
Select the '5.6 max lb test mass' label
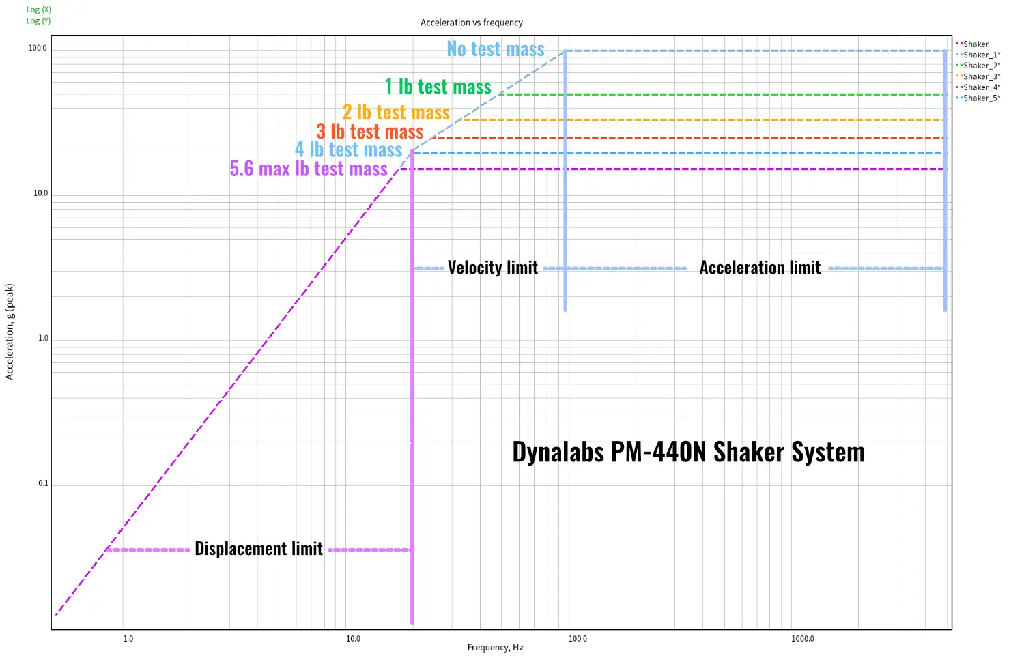309,169
